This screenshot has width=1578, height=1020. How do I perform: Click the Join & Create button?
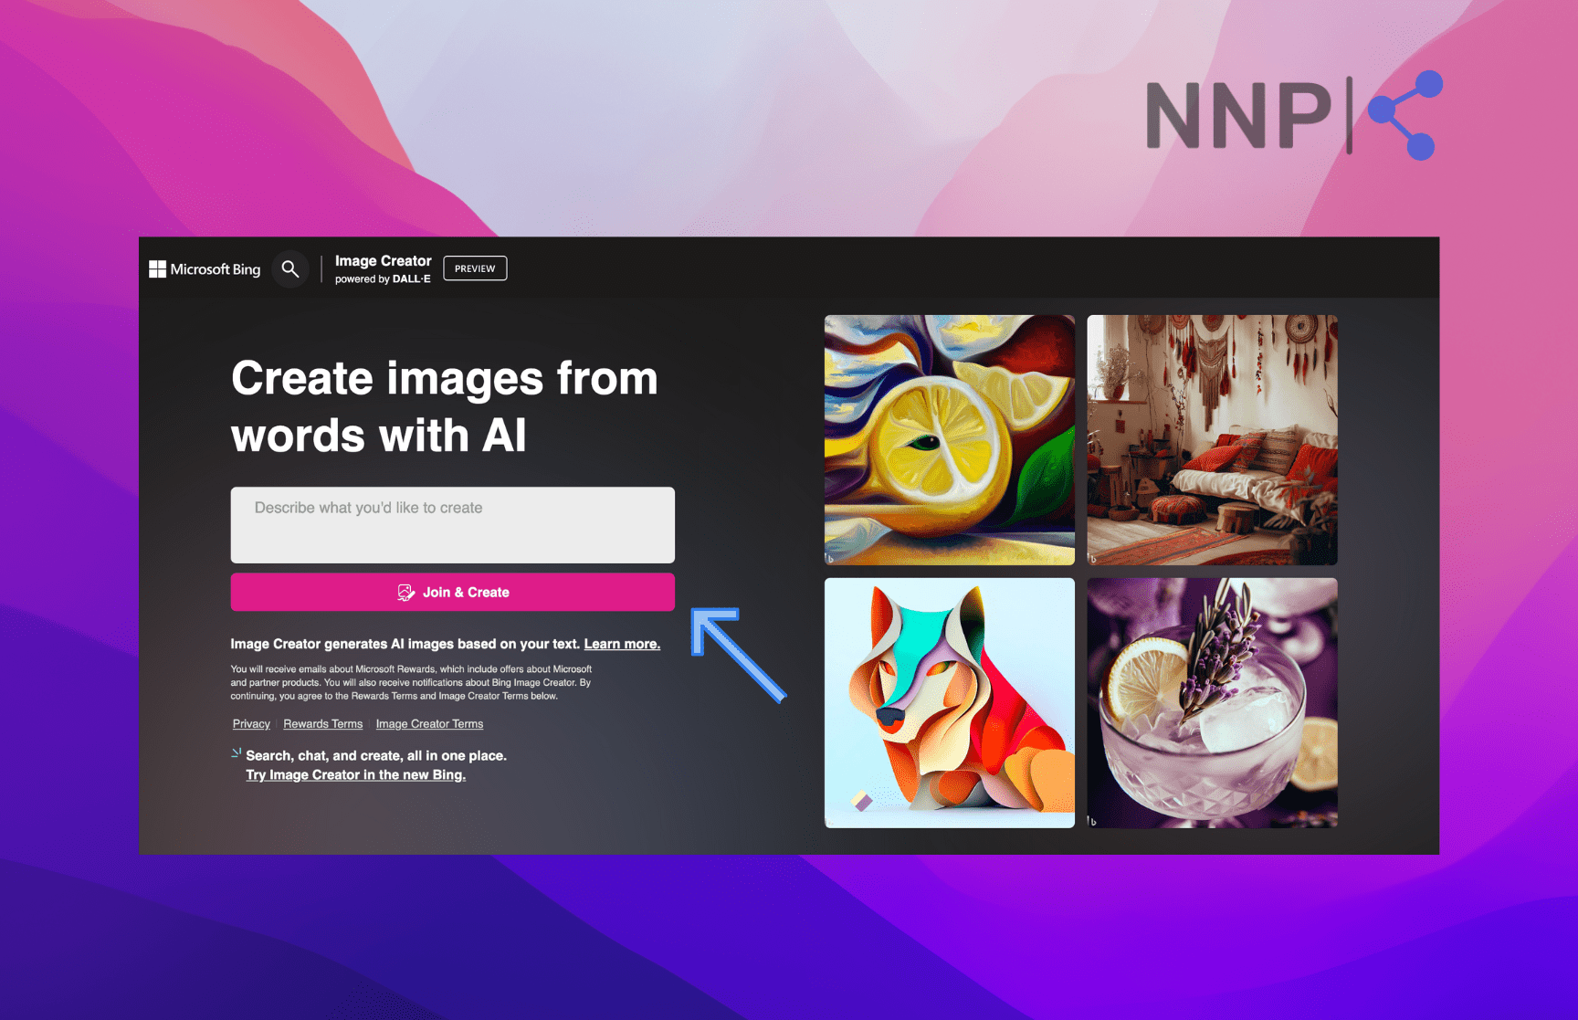tap(453, 593)
